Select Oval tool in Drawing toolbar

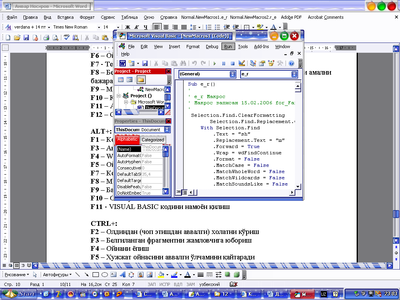tap(105, 275)
